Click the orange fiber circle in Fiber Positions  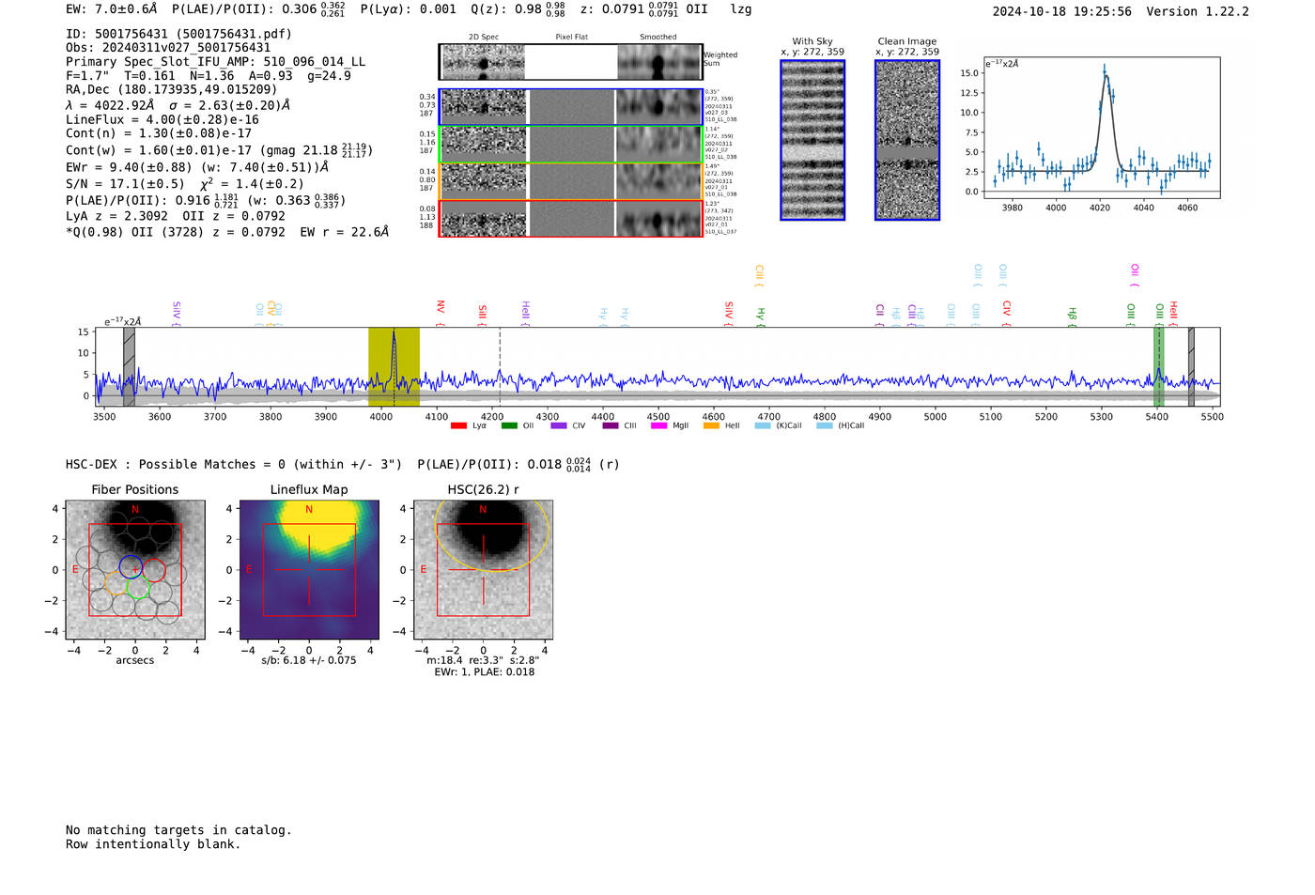coord(116,583)
